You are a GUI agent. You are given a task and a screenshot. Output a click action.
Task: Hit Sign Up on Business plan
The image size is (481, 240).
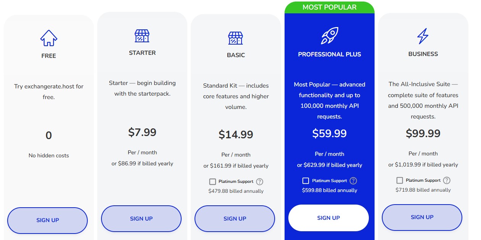[x=422, y=217]
